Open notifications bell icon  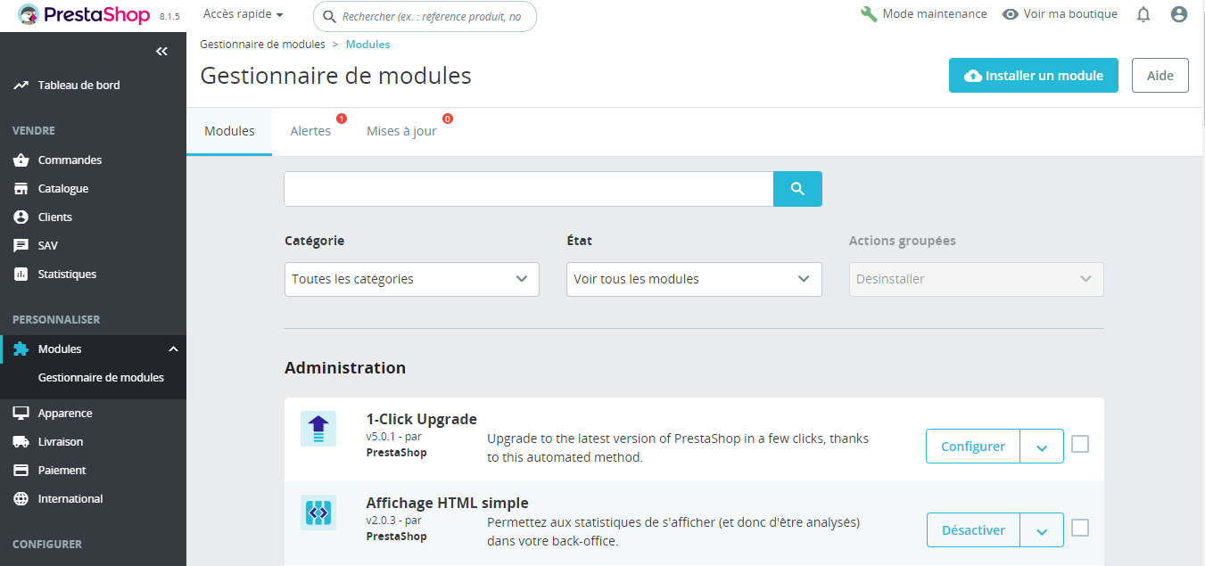click(x=1143, y=14)
